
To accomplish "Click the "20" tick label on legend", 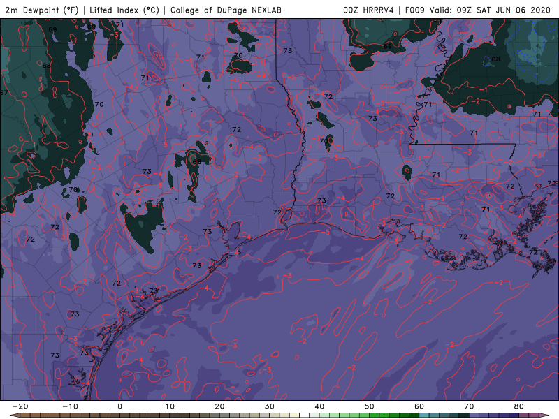I will point(219,406).
